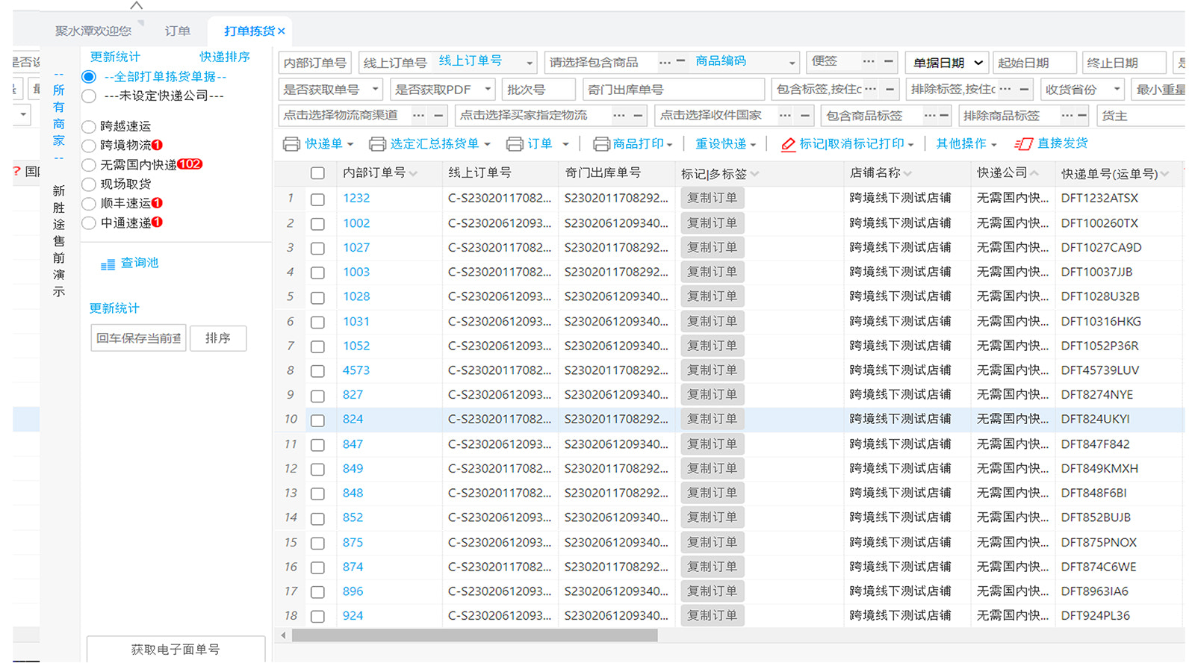Click ellipsis in 包含标签 filter field
The image size is (1195, 672).
click(870, 90)
